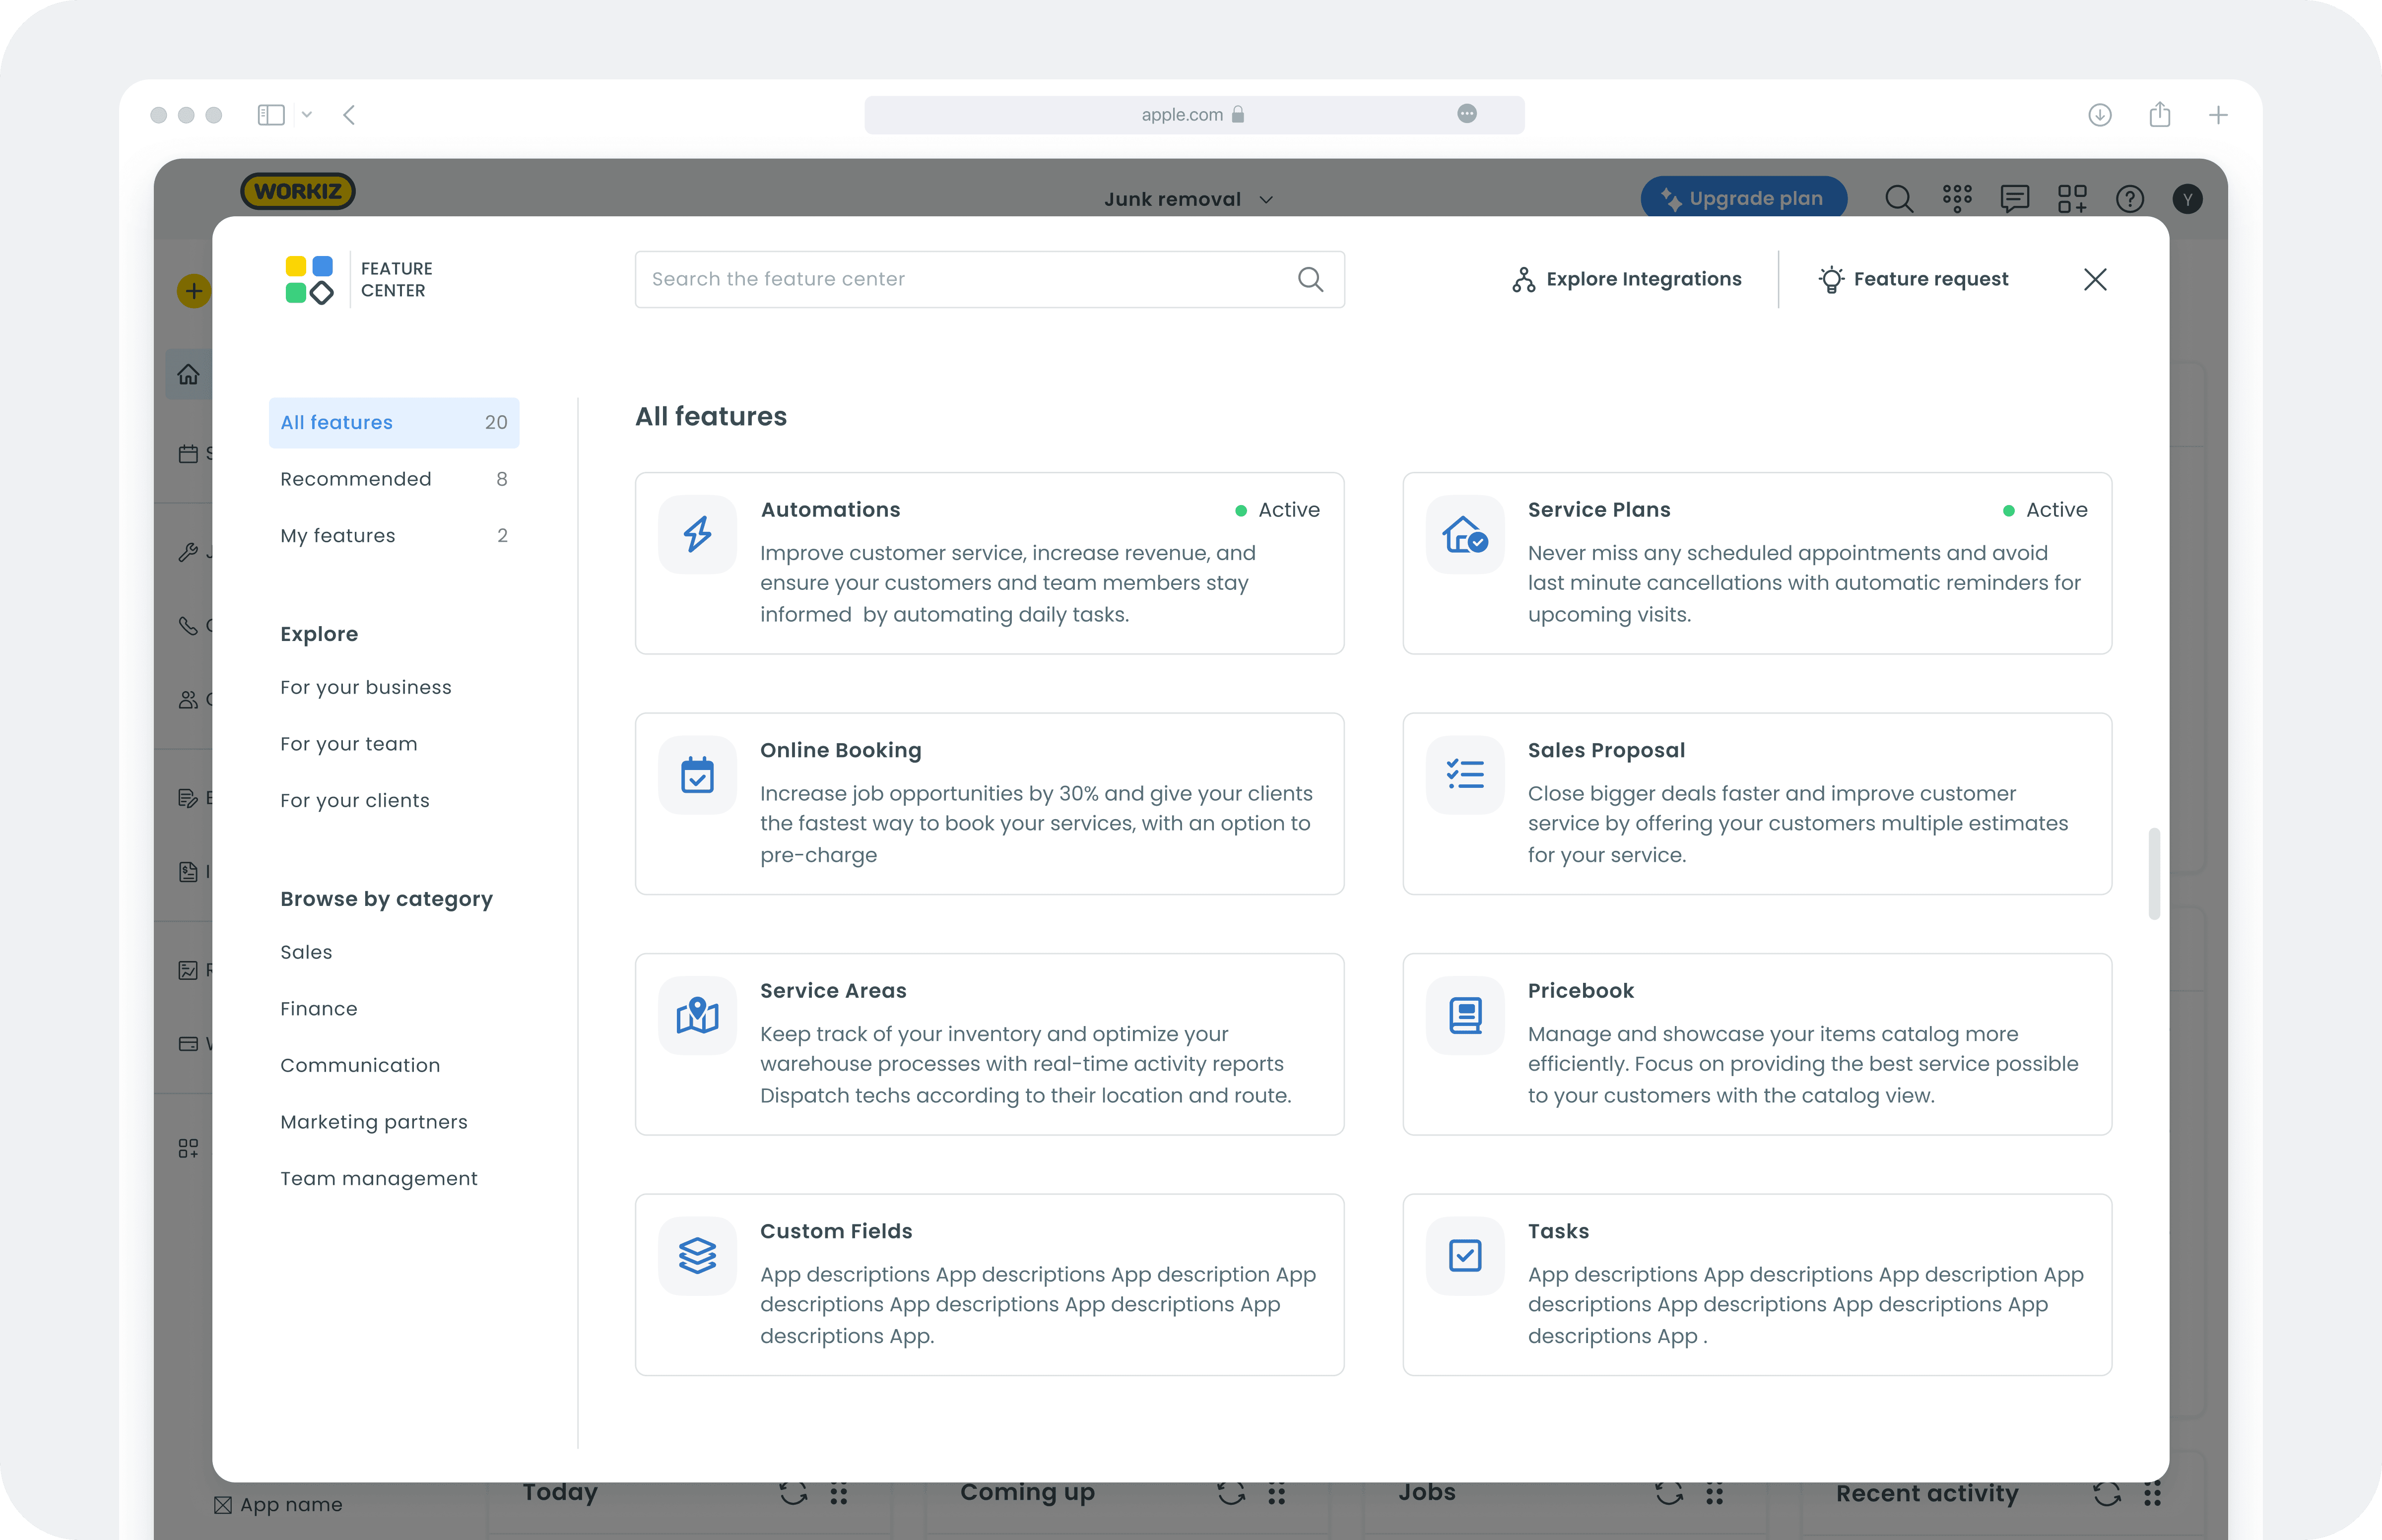The height and width of the screenshot is (1540, 2382).
Task: Select the Sales Proposal checklist icon
Action: (1464, 775)
